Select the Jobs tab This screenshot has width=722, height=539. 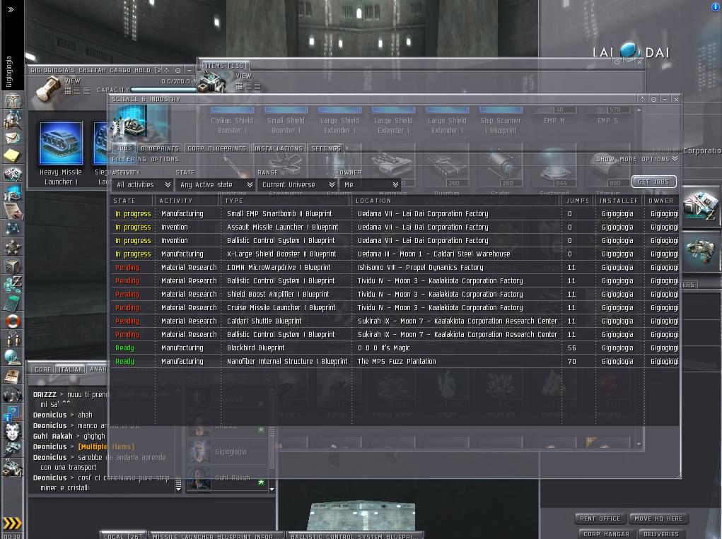pos(124,148)
